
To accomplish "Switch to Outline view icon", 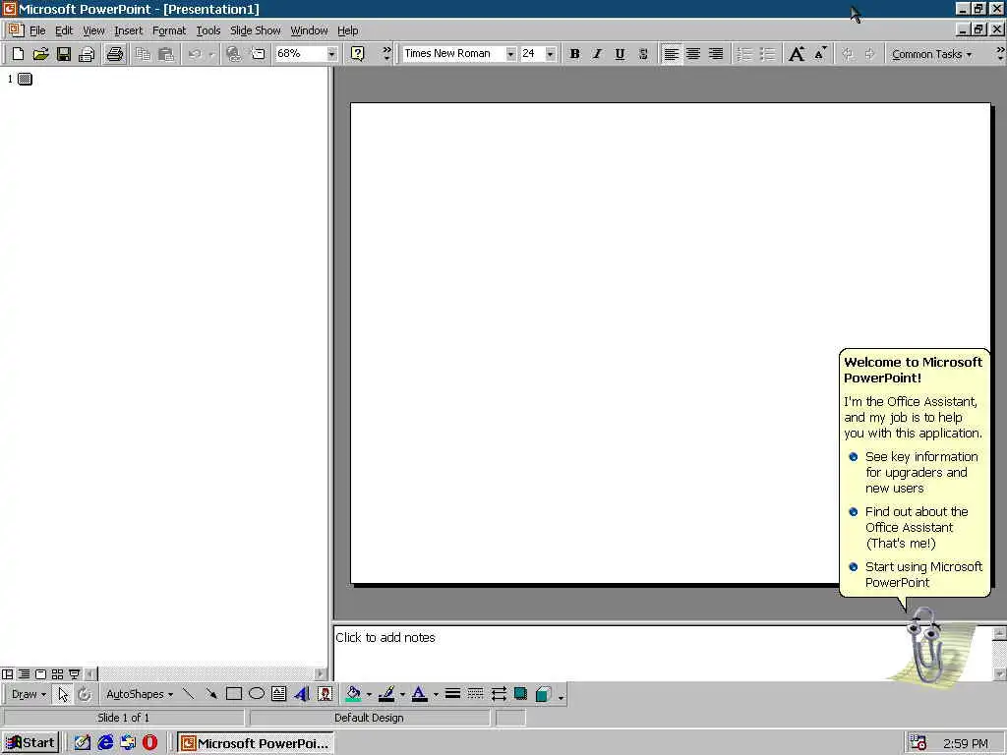I will click(x=24, y=674).
